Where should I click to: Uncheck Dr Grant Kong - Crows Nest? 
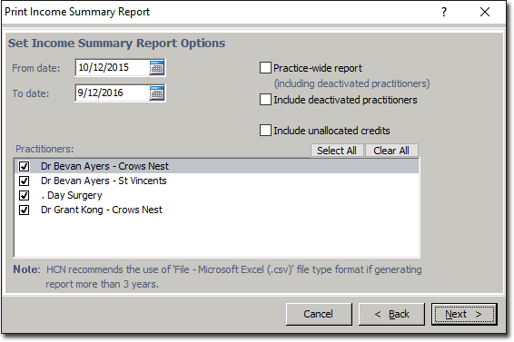tap(24, 210)
